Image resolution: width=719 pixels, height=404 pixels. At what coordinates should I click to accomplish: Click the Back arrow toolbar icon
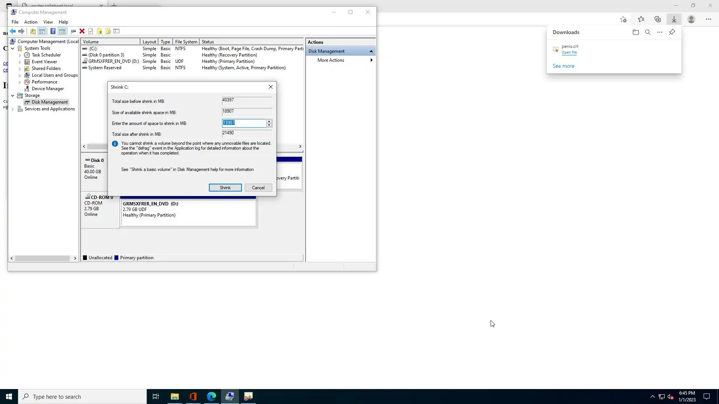(x=13, y=31)
